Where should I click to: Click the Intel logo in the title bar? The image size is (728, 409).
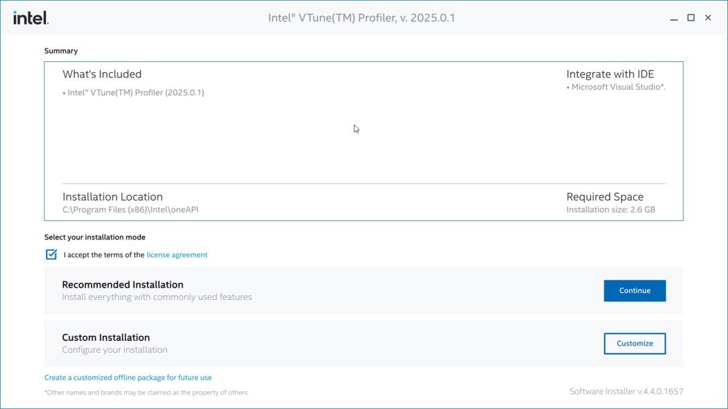point(31,18)
